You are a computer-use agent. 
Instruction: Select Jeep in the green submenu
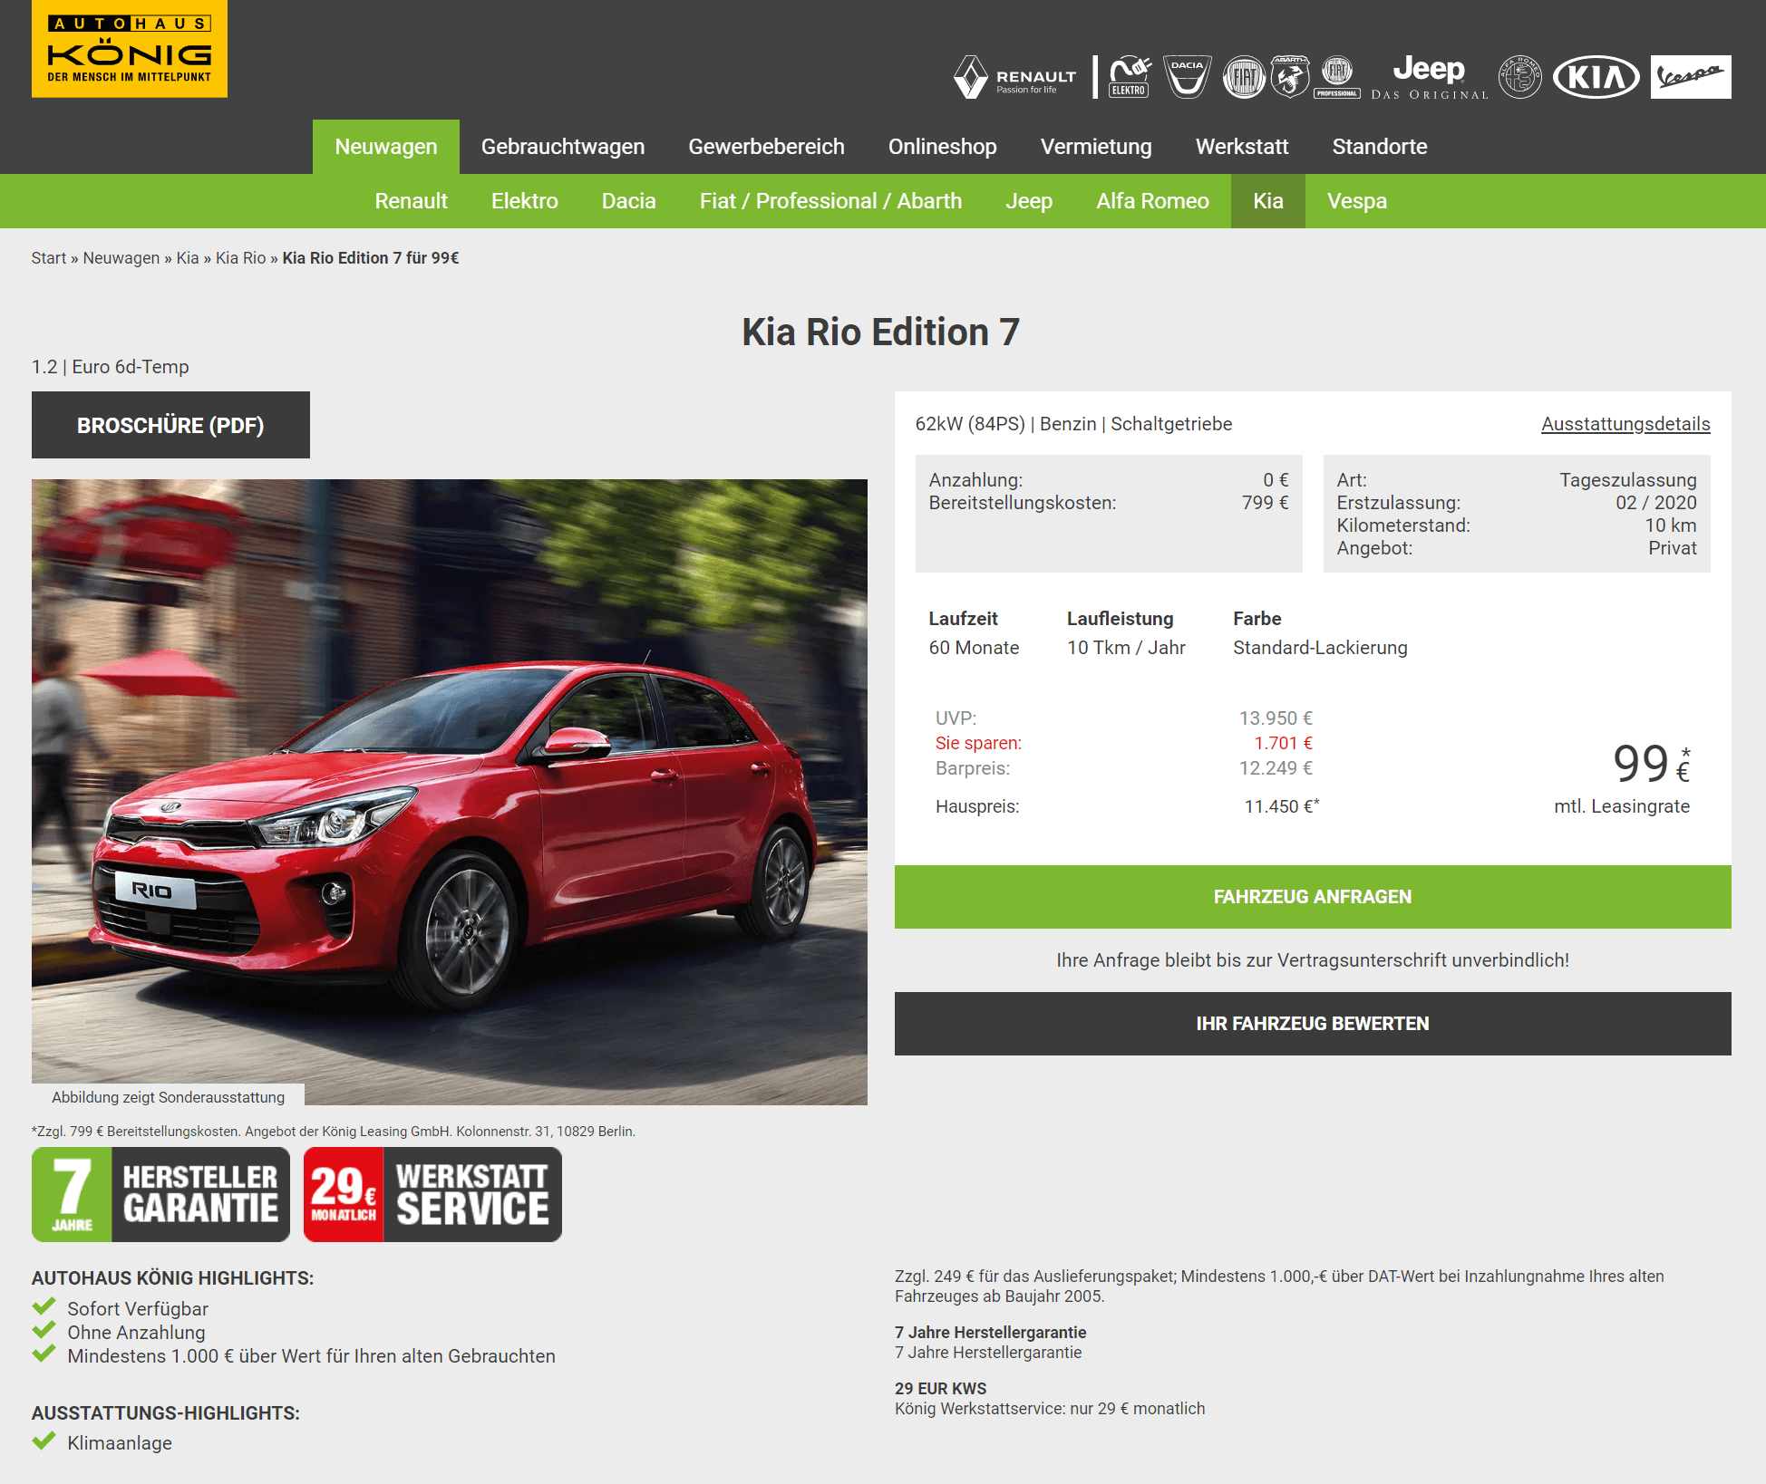click(1029, 201)
